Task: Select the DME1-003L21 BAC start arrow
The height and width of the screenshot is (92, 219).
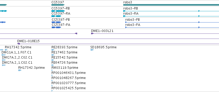Action: [92, 33]
